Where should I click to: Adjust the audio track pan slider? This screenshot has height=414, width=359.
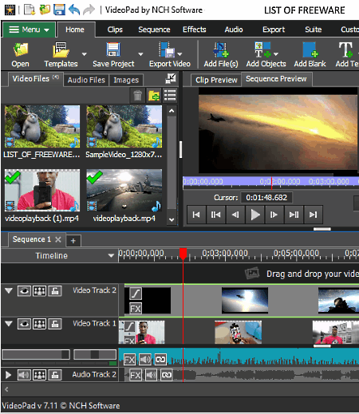95,354
